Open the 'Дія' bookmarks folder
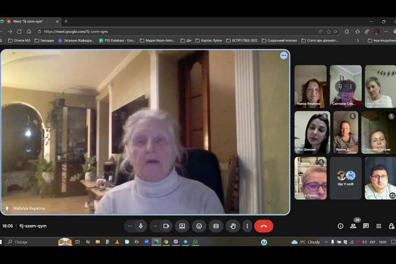396x264 pixels. click(186, 40)
